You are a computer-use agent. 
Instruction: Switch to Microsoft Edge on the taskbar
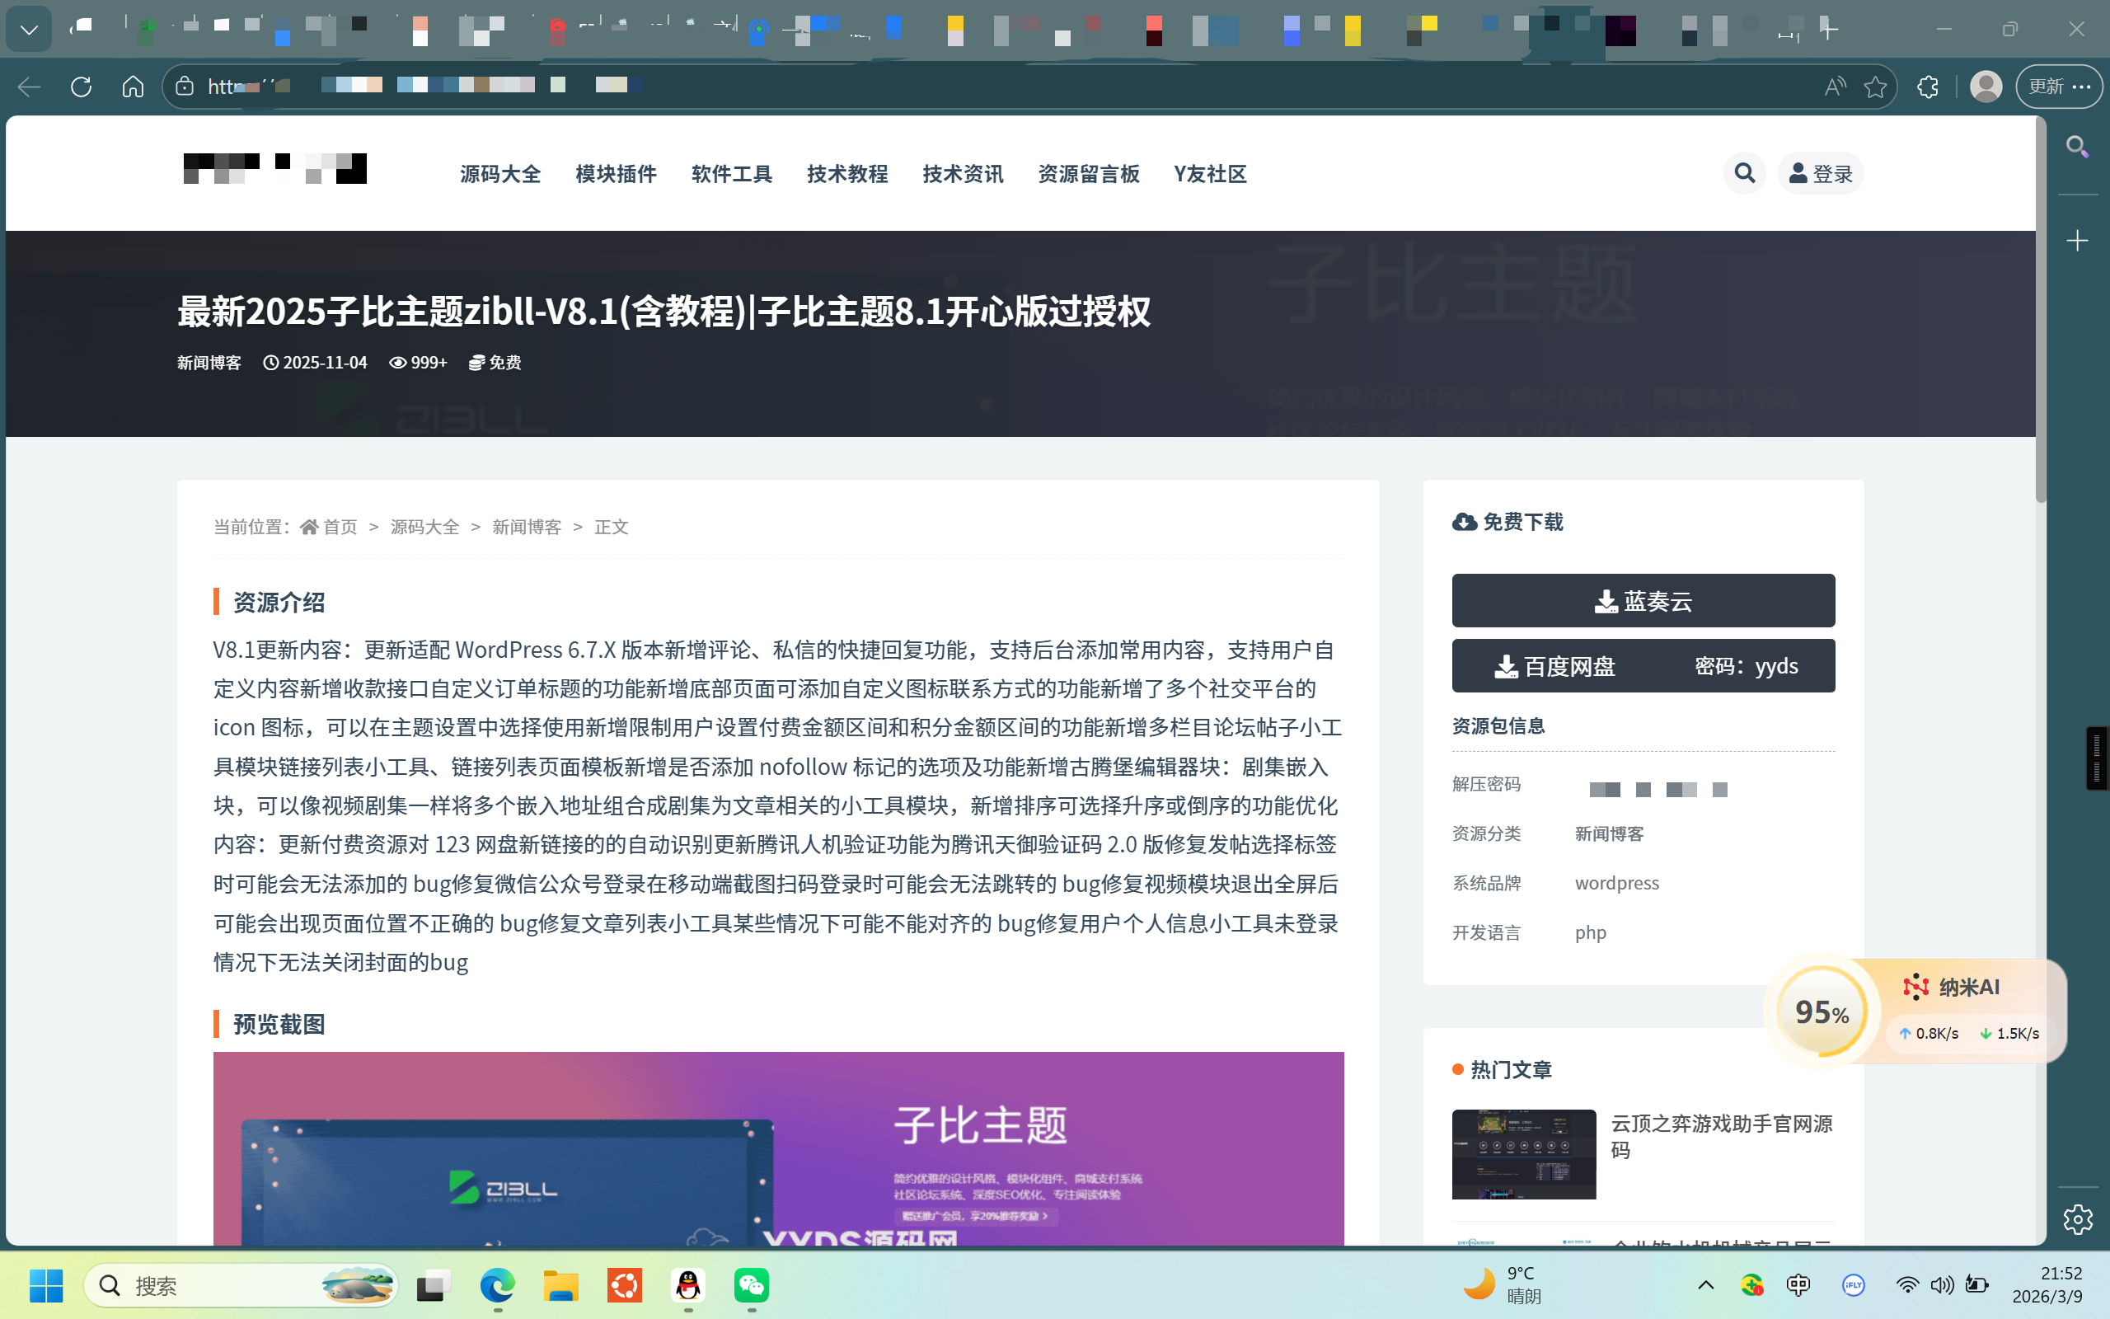pos(497,1285)
